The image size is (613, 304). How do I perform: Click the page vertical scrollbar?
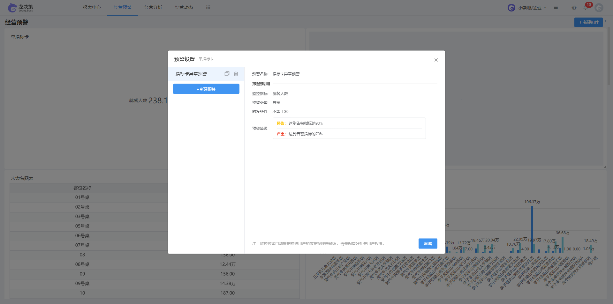tap(609, 56)
